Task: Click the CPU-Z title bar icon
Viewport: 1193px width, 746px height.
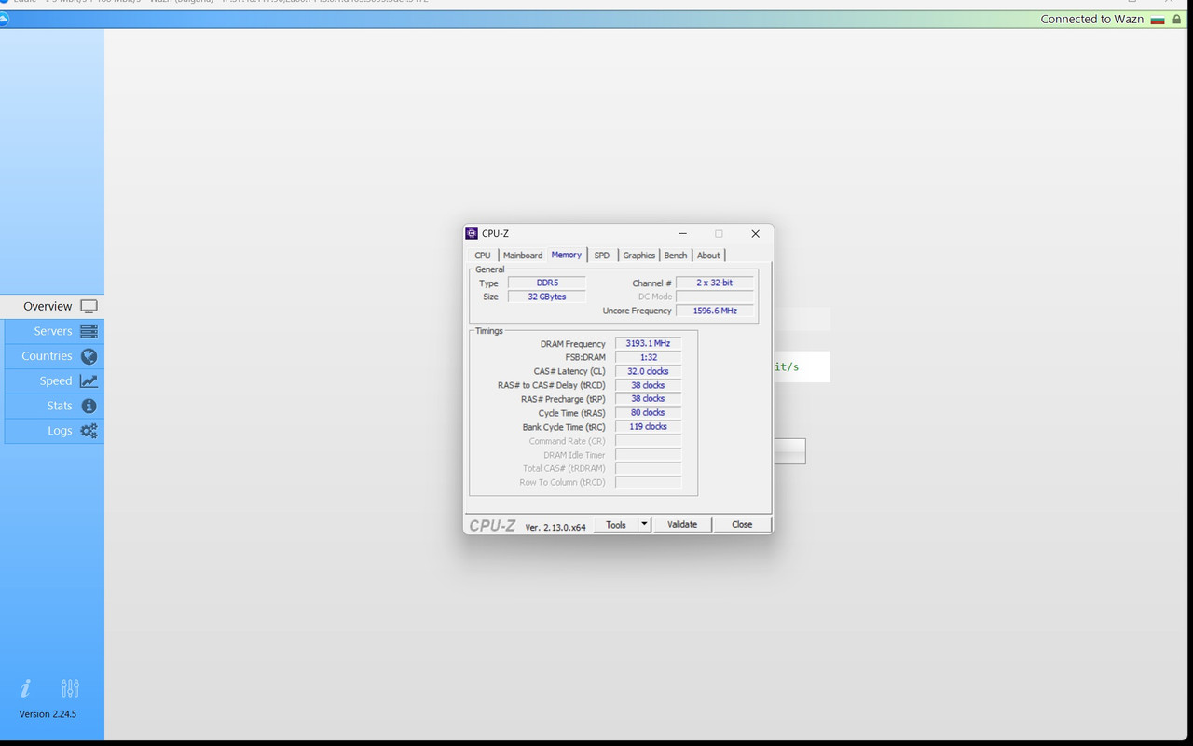Action: (472, 233)
